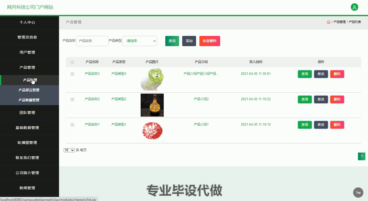Click 产品管理 link in breadcrumb
The height and width of the screenshot is (201, 368).
[340, 22]
